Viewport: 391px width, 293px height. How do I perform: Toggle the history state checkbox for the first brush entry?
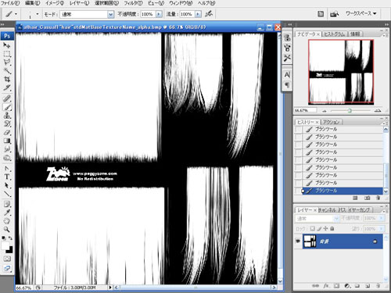(298, 129)
